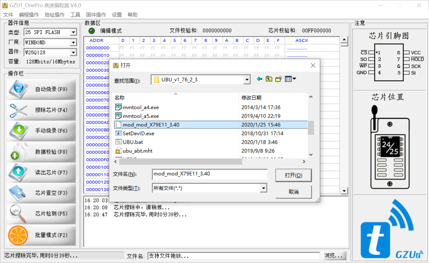Click the dialog resize grip corner

(318, 200)
